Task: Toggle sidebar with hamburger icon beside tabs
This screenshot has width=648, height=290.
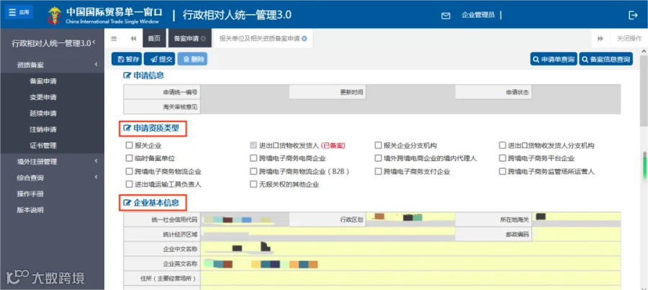Action: tap(114, 39)
